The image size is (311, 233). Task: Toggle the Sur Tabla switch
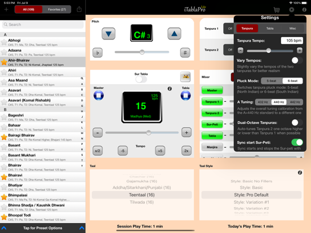[141, 79]
